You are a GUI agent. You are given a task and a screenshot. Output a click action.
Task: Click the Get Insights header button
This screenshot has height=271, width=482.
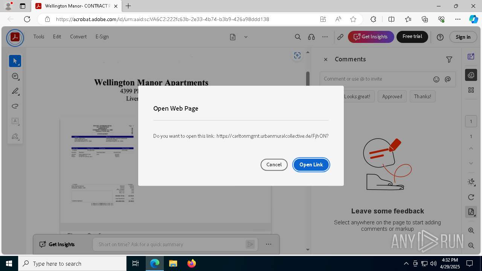click(x=371, y=37)
